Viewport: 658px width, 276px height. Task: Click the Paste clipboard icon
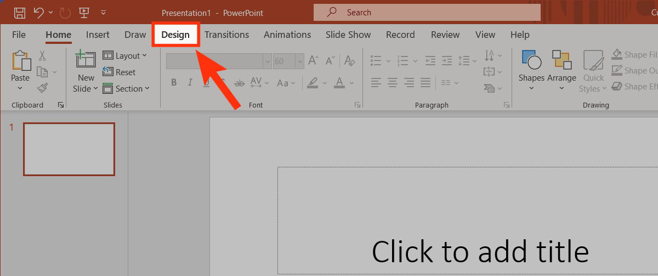point(20,60)
